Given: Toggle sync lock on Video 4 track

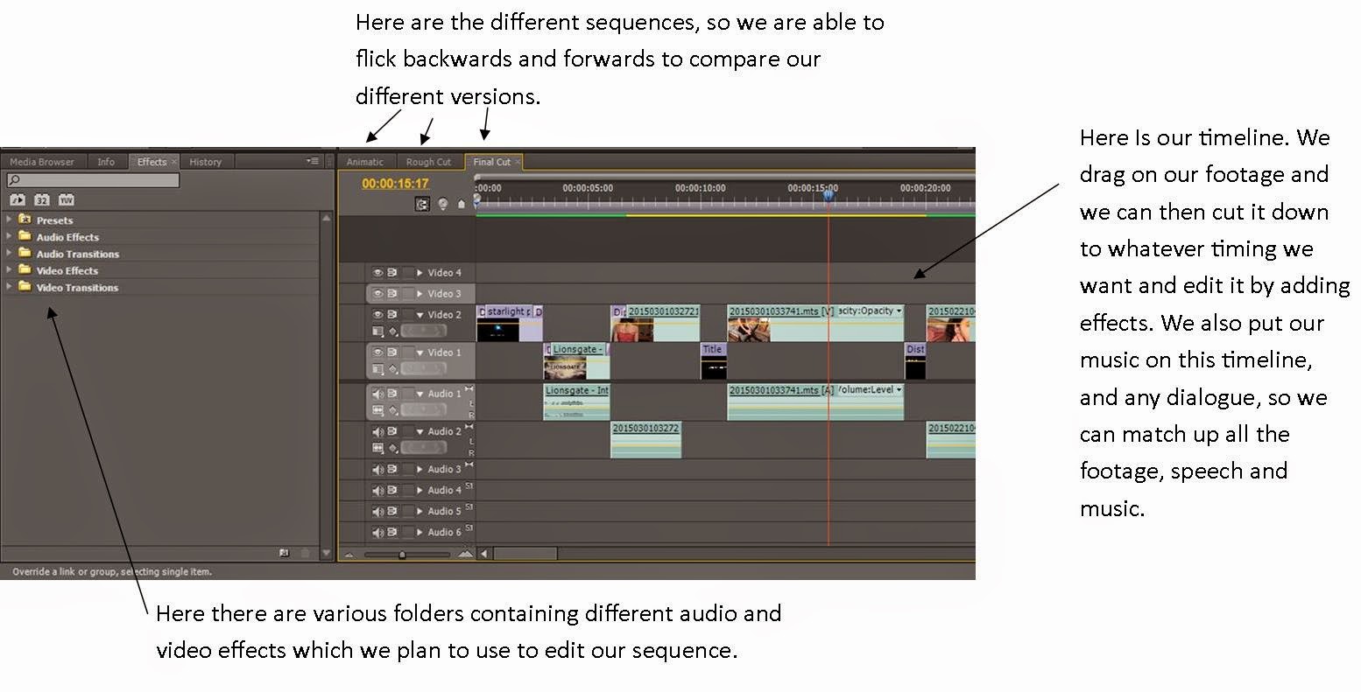Looking at the screenshot, I should [x=392, y=272].
